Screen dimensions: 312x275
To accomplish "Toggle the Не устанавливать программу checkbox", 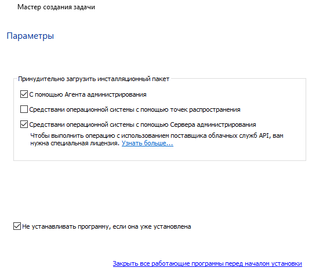I will pyautogui.click(x=17, y=226).
